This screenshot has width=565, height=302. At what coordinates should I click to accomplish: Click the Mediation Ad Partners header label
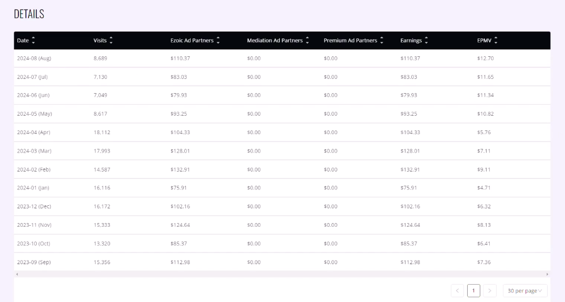tap(275, 41)
